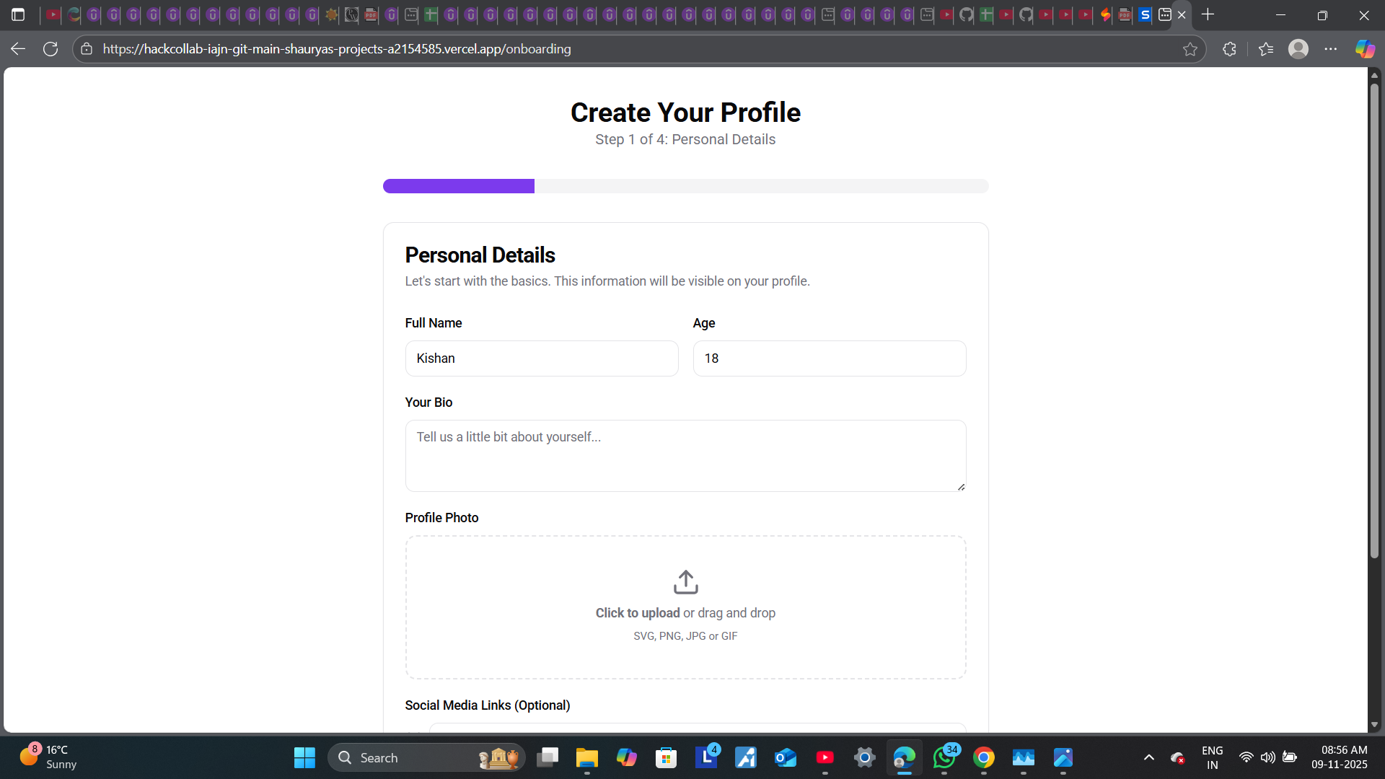Image resolution: width=1385 pixels, height=779 pixels.
Task: Refresh the page with reload icon
Action: pyautogui.click(x=50, y=49)
